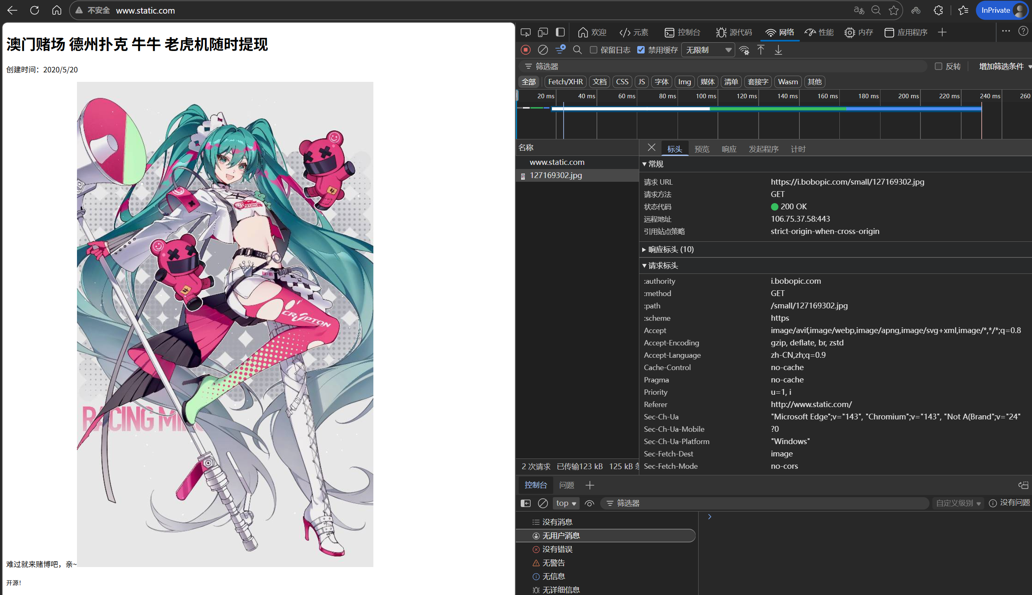Screen dimensions: 1032x595
Task: Open the 控制台 panel tab in toolbar
Action: (x=683, y=32)
